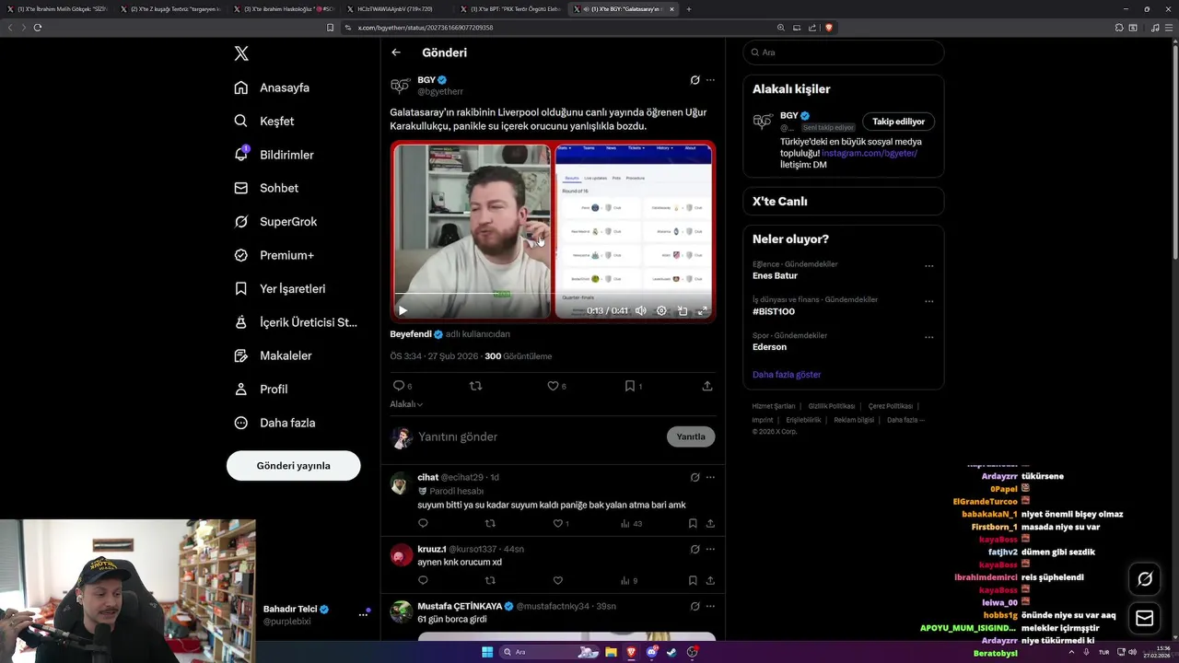Open more options for #BIST100 trend
The height and width of the screenshot is (663, 1179).
[x=928, y=301]
